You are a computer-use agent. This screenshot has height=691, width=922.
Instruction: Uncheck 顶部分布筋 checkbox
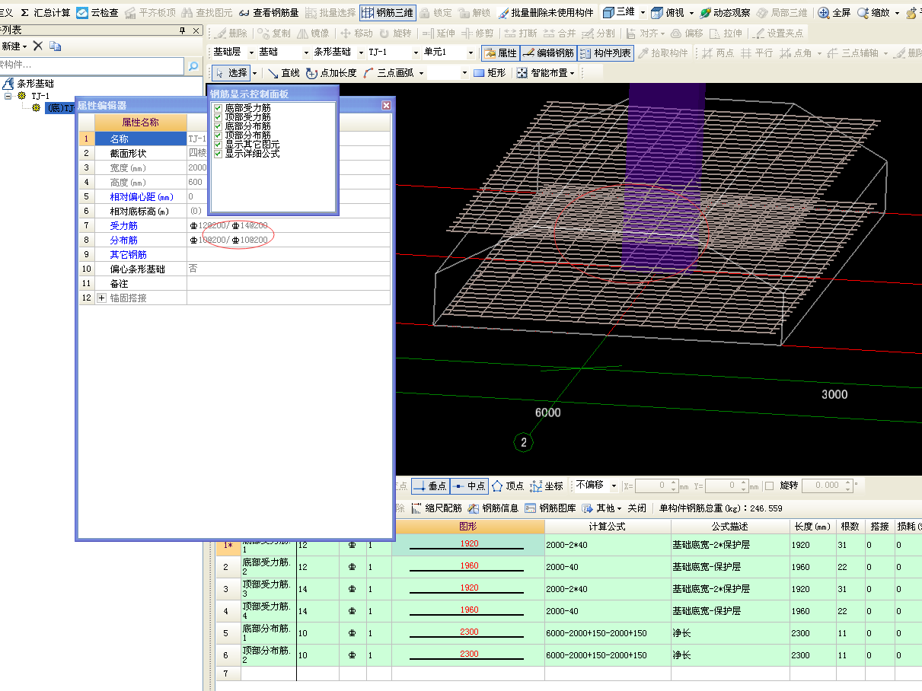tap(218, 135)
